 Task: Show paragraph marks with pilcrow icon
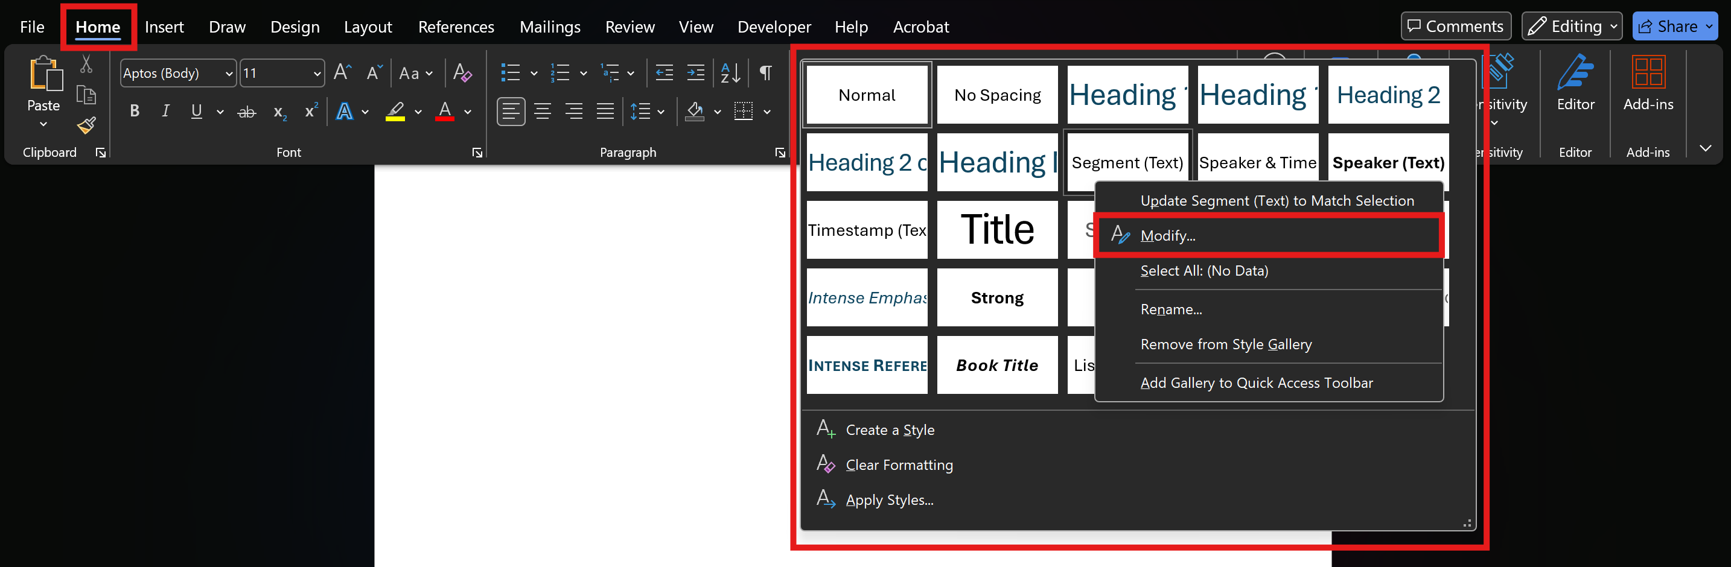[765, 72]
